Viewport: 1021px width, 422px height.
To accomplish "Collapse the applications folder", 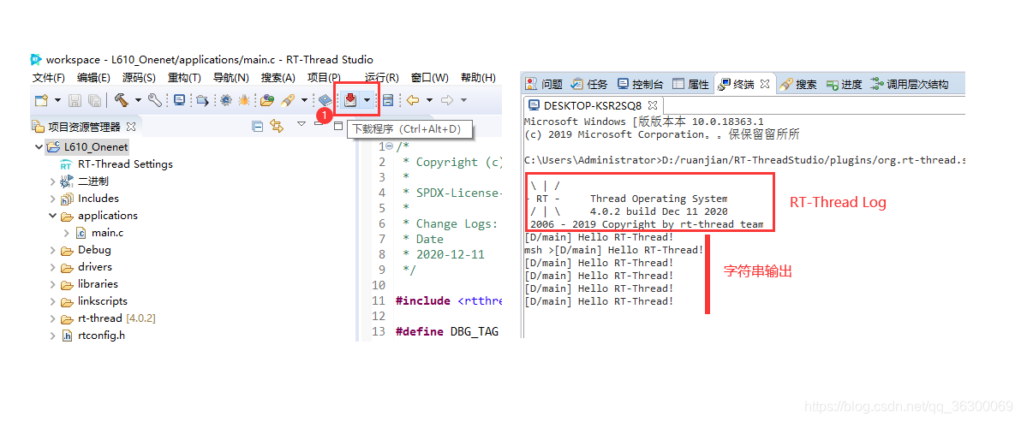I will (53, 215).
